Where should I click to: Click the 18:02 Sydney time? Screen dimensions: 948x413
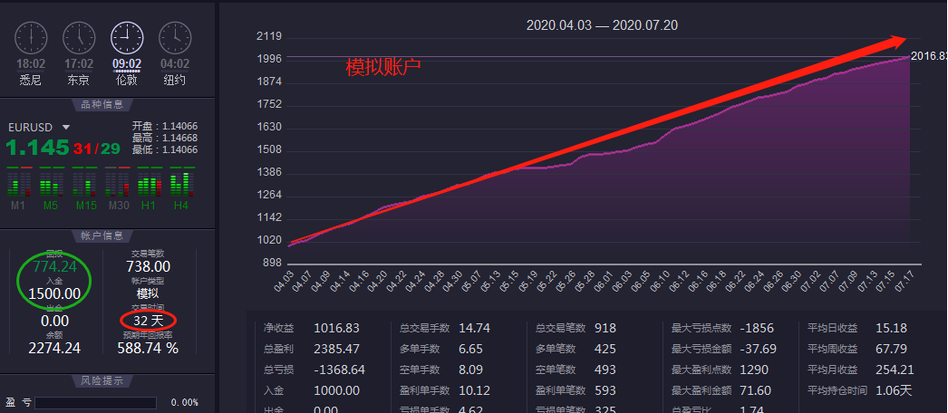[31, 64]
